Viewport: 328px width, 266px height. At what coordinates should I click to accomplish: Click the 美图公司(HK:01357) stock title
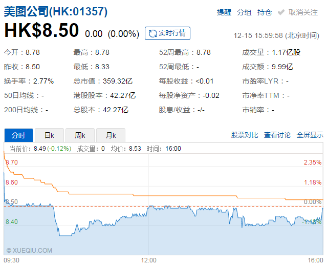[x=56, y=11]
